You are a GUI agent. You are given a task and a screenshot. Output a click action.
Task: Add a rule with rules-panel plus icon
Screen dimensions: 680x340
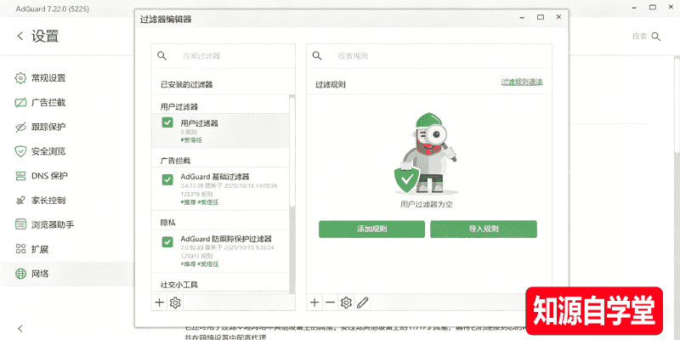coord(314,303)
